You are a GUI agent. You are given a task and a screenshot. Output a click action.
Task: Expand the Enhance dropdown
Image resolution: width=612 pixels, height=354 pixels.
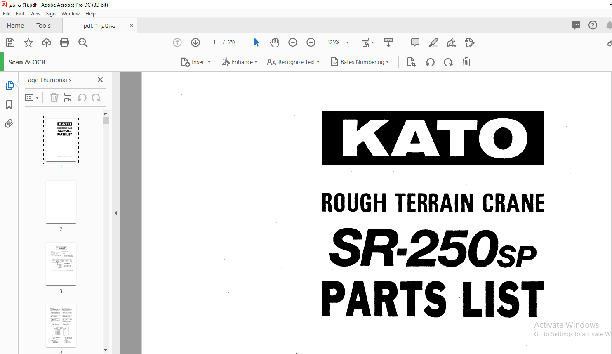point(239,62)
